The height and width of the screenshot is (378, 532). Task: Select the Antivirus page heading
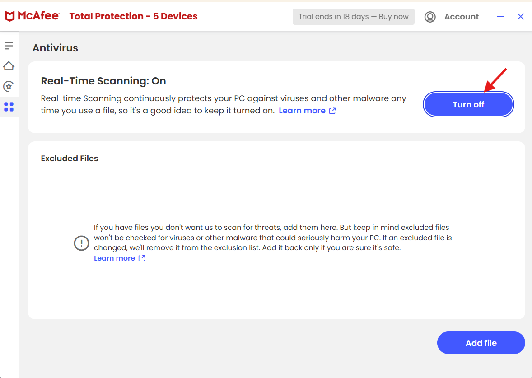tap(55, 47)
